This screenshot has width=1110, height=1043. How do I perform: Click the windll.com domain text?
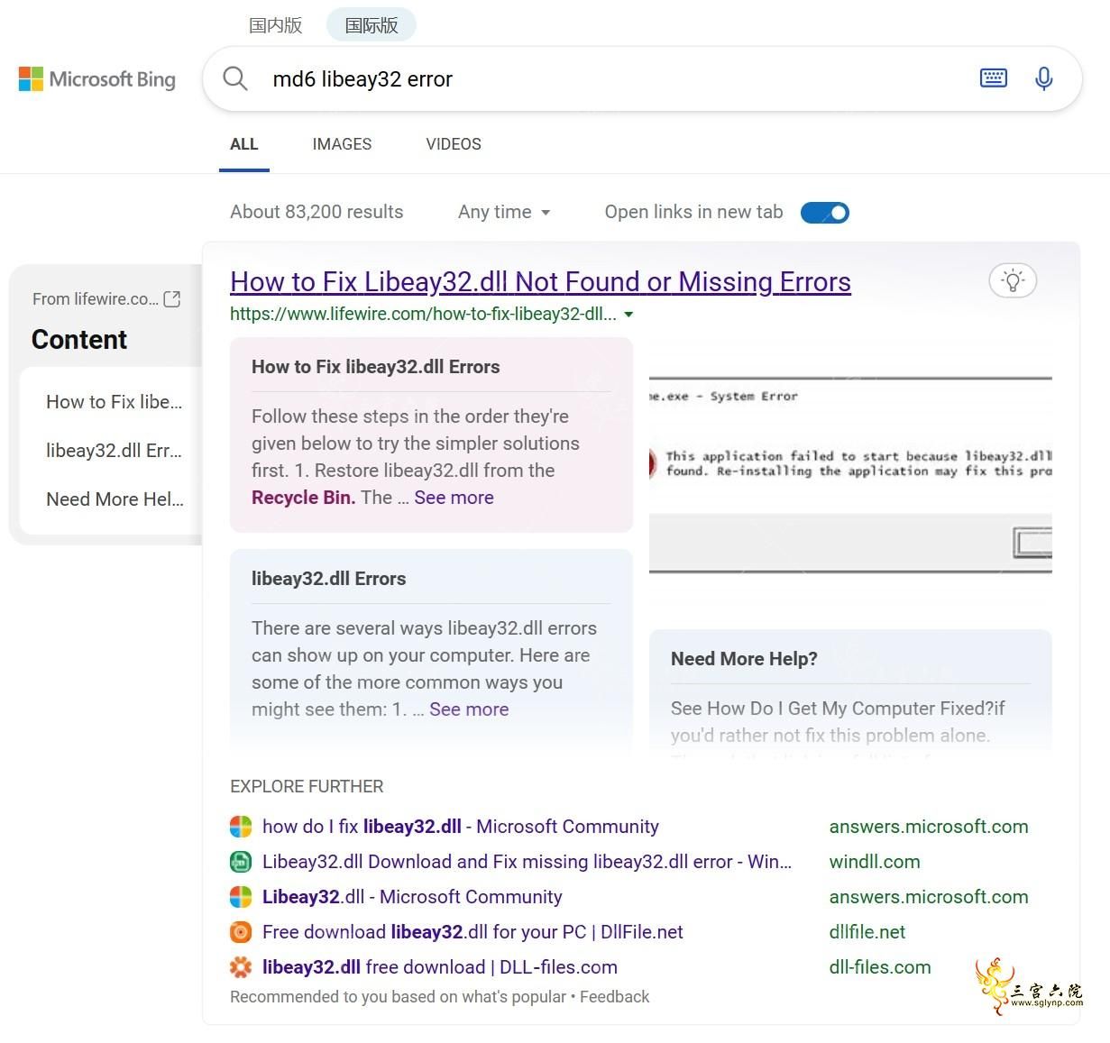875,862
